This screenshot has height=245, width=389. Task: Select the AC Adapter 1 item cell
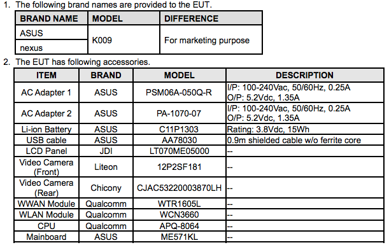click(46, 92)
